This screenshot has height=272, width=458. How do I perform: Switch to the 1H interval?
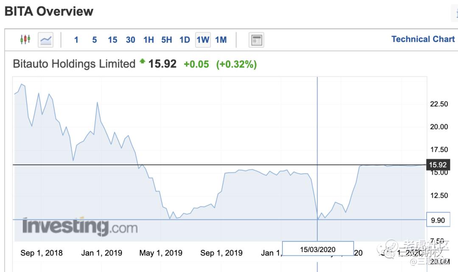(x=148, y=40)
